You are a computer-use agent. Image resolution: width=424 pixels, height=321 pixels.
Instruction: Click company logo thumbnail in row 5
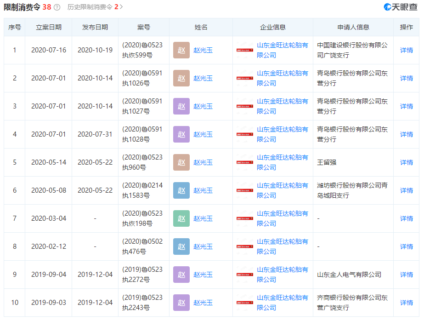[245, 162]
